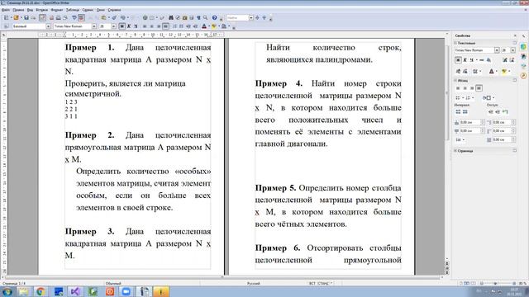
Task: Open the Table menu
Action: 72,10
